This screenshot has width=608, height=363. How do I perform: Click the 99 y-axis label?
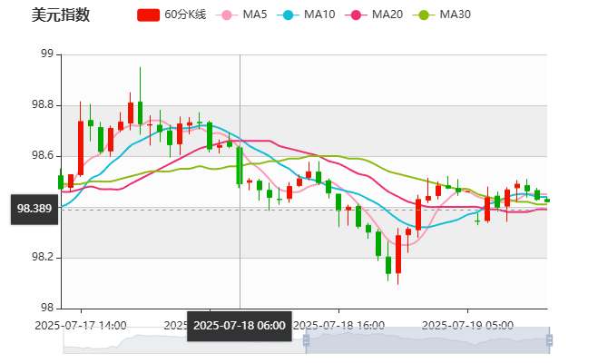pos(47,54)
